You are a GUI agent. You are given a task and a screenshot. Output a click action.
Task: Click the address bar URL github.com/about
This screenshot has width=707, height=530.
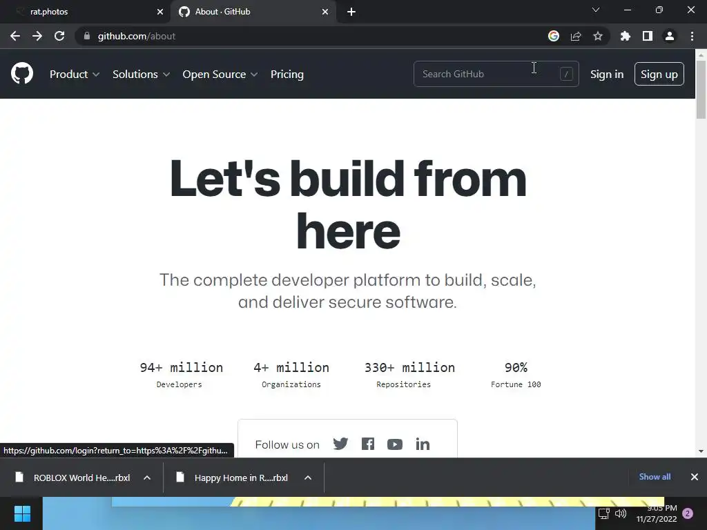click(137, 36)
